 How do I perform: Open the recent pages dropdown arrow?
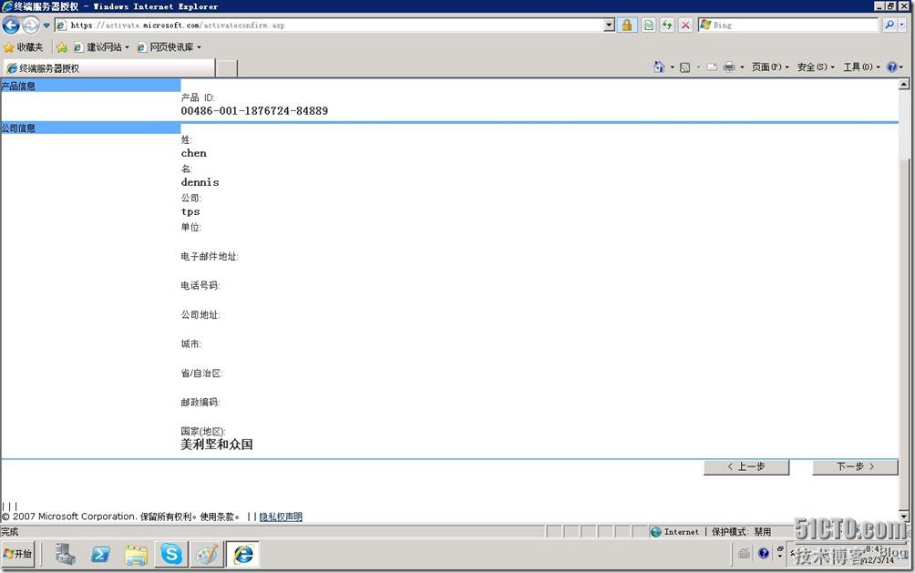pos(46,26)
